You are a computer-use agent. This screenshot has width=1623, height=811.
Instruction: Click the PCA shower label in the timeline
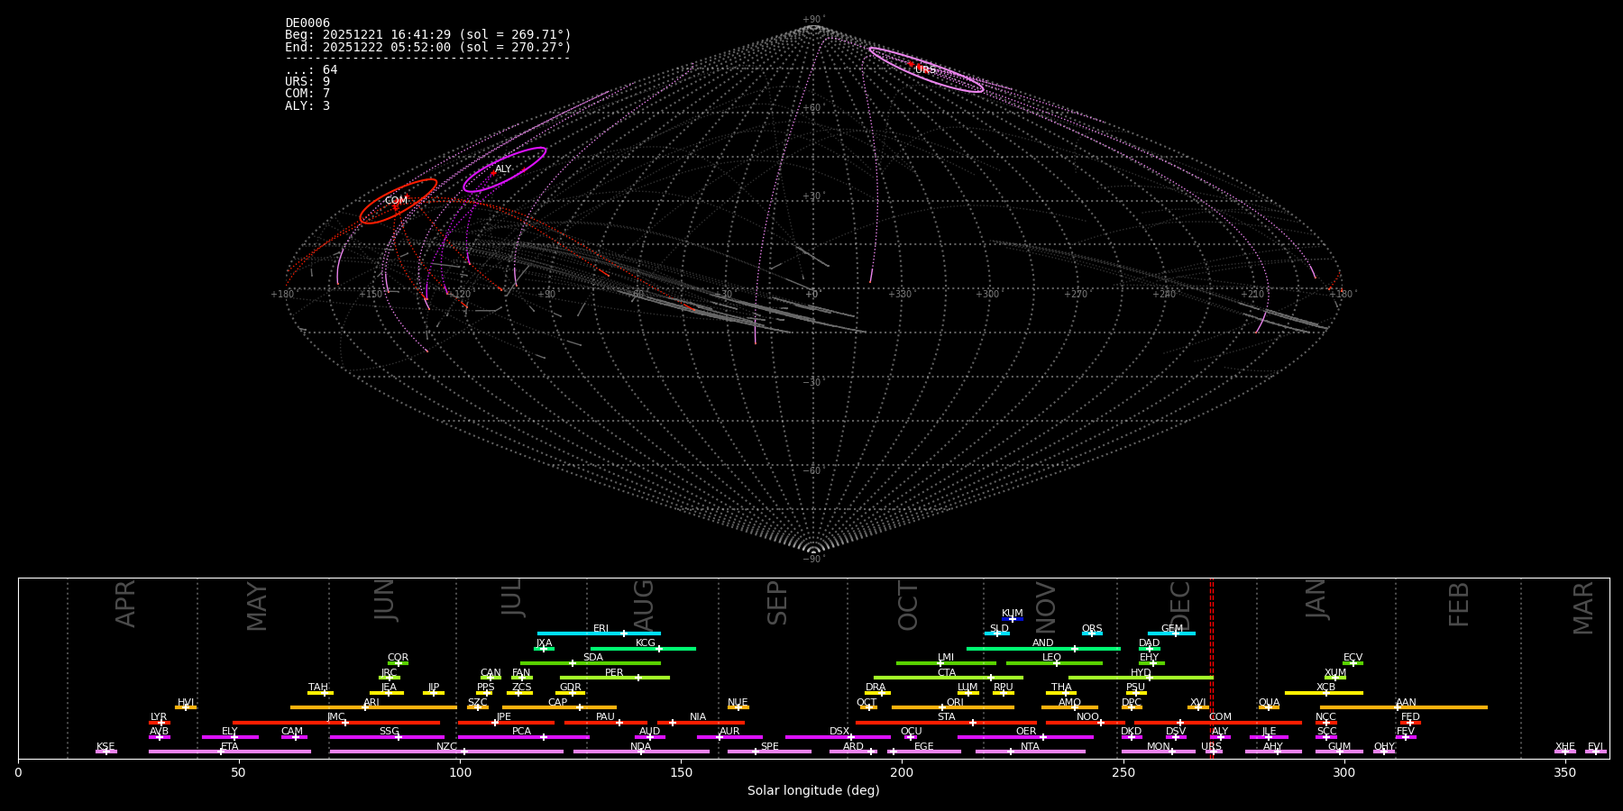(522, 732)
